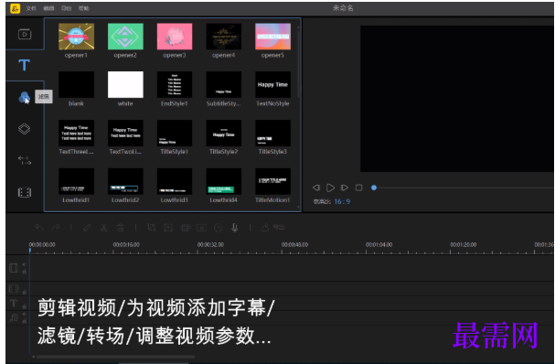The width and height of the screenshot is (555, 364).
Task: Select the Lowthrid4 green template
Action: [x=224, y=181]
